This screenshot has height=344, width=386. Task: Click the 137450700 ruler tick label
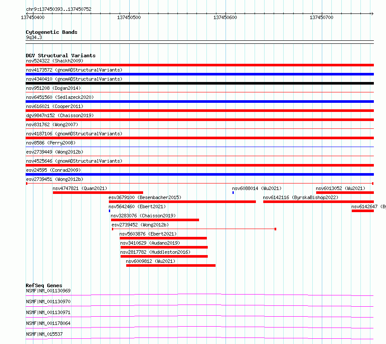click(321, 17)
